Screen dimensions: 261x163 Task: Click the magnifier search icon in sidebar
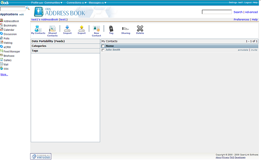[28, 8]
